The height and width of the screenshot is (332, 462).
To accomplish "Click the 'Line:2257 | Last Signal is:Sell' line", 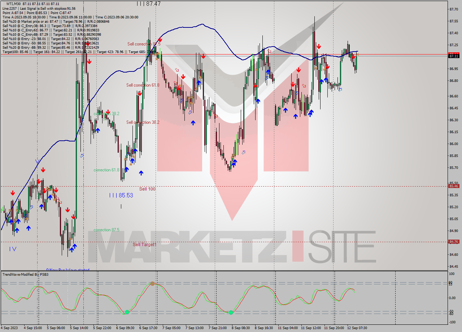I will coord(39,8).
